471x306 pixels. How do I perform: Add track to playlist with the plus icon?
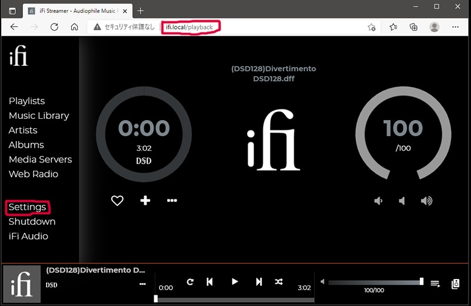pos(145,200)
